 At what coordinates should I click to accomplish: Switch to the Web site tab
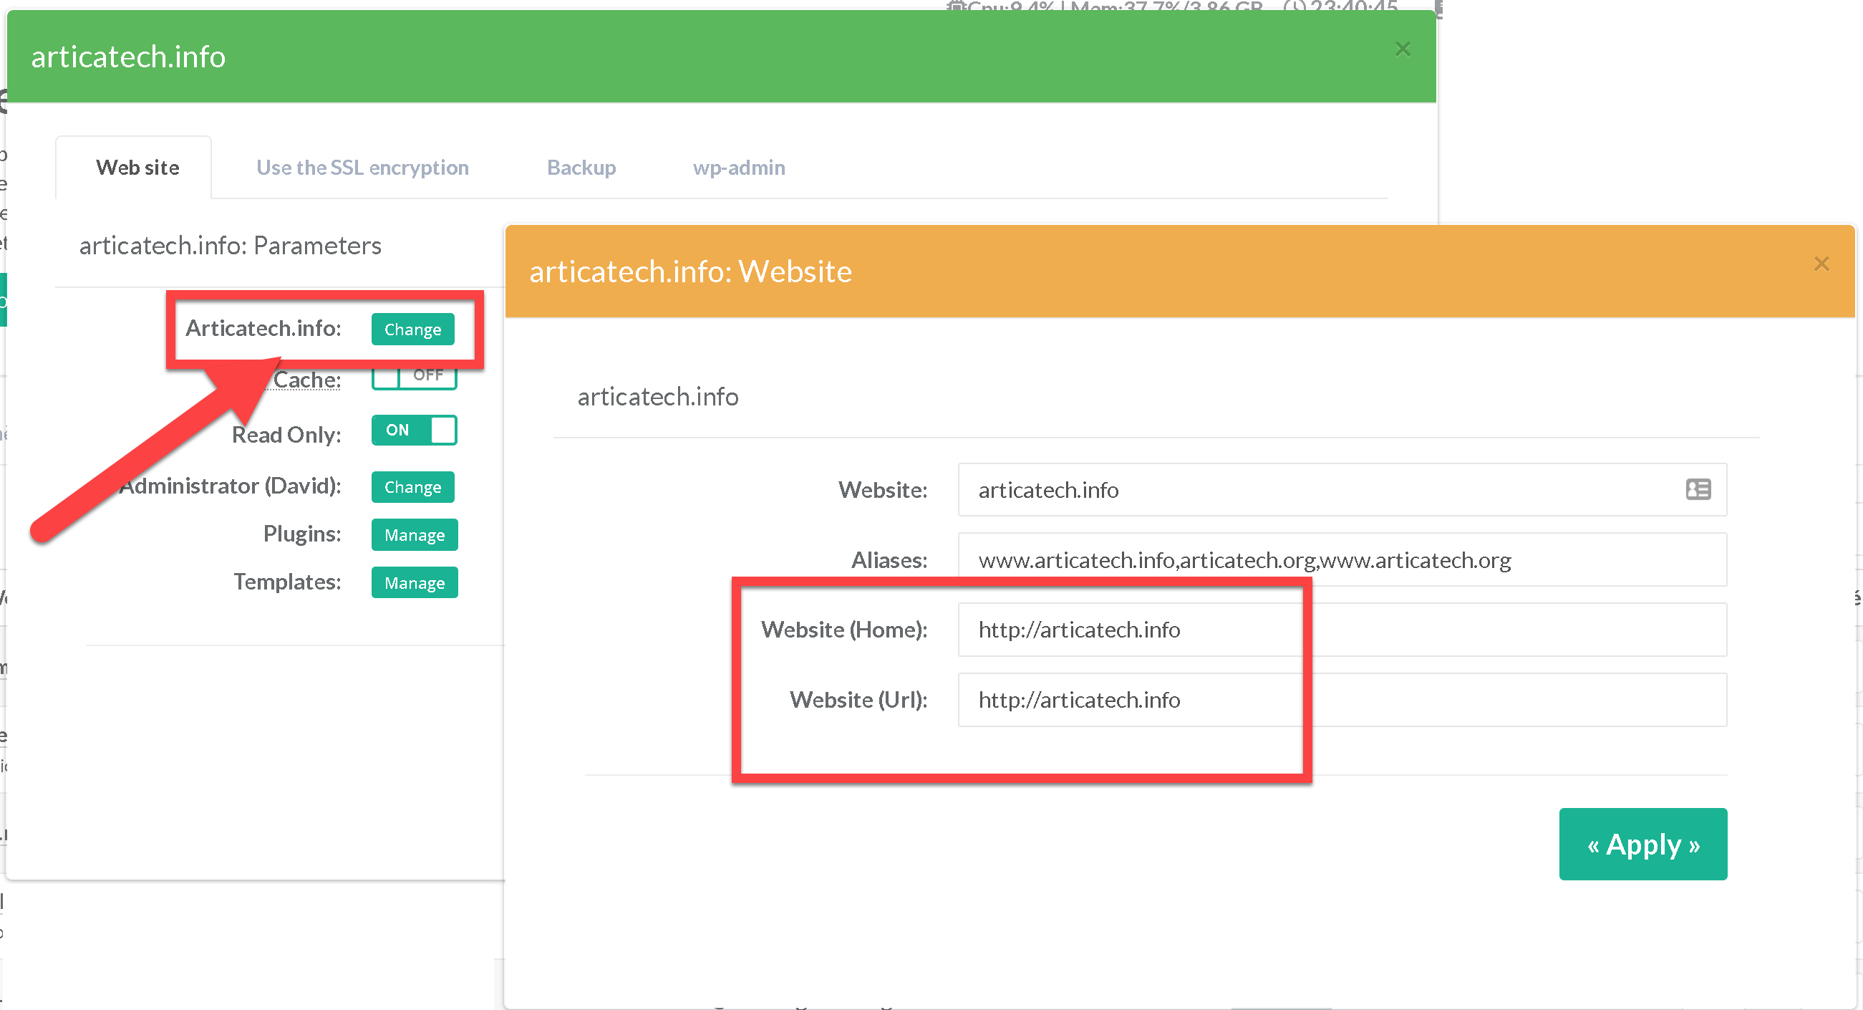point(137,168)
